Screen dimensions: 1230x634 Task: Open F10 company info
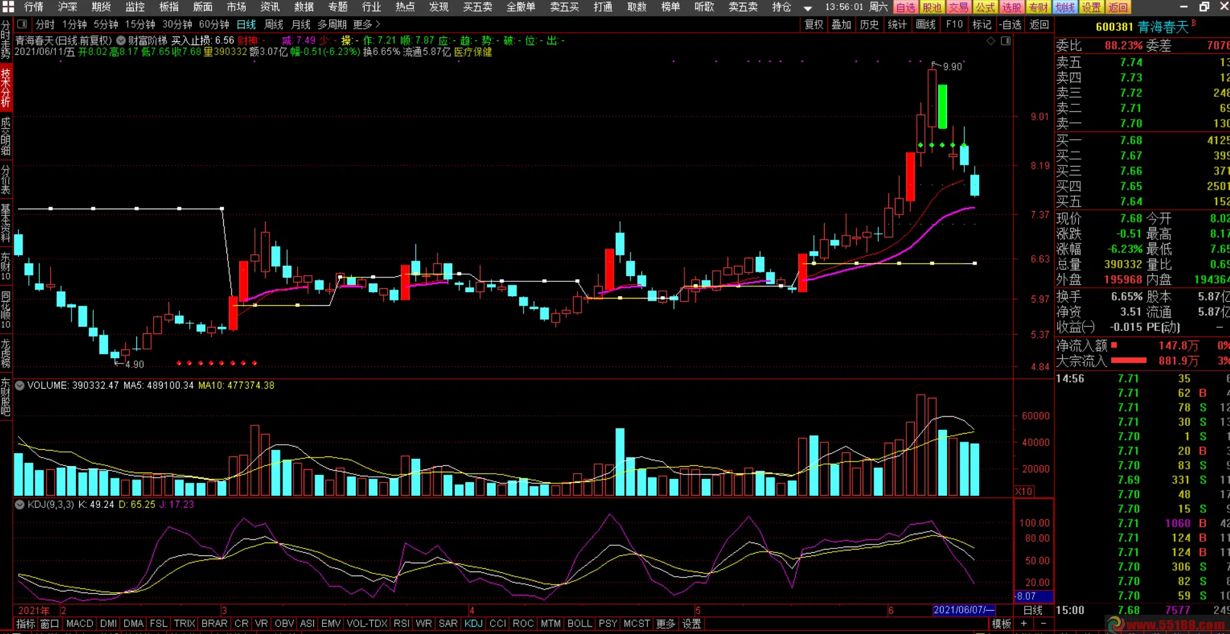(x=955, y=24)
